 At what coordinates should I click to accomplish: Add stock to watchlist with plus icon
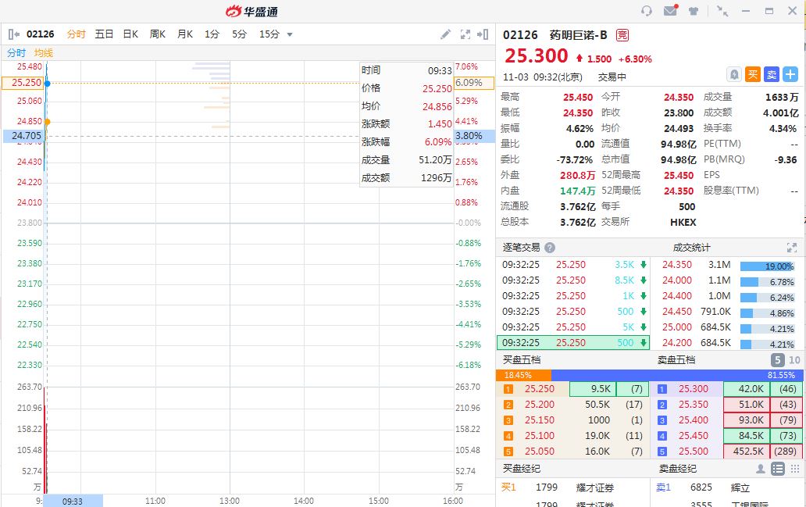click(790, 74)
